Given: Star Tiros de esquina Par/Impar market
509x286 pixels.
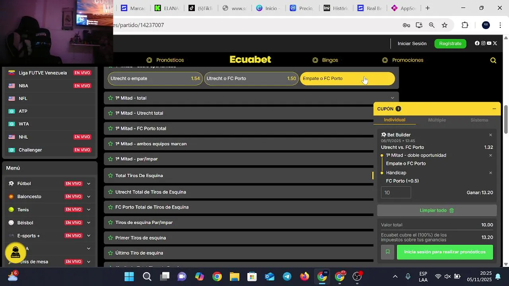Looking at the screenshot, I should (x=111, y=223).
